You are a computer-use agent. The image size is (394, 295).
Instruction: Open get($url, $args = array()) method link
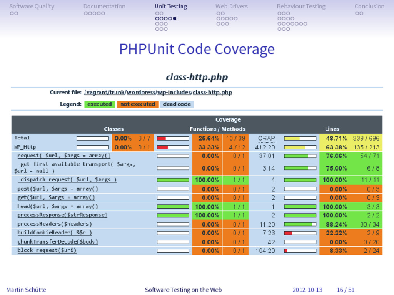click(56, 197)
